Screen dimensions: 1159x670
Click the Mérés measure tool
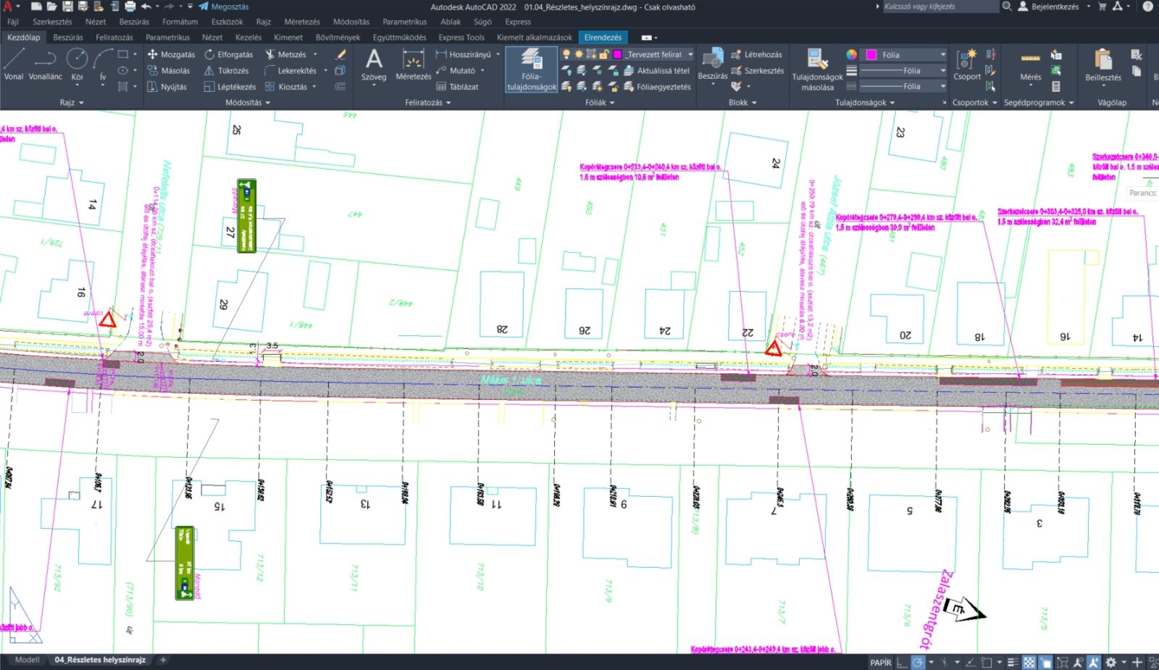pyautogui.click(x=1030, y=64)
